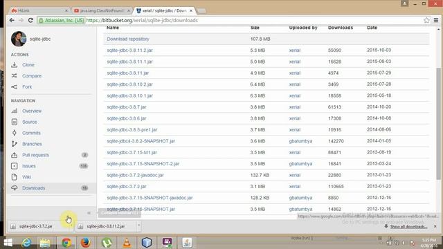Click sqlite-jdbc repository name in sidebar
The image size is (443, 249).
coord(40,39)
